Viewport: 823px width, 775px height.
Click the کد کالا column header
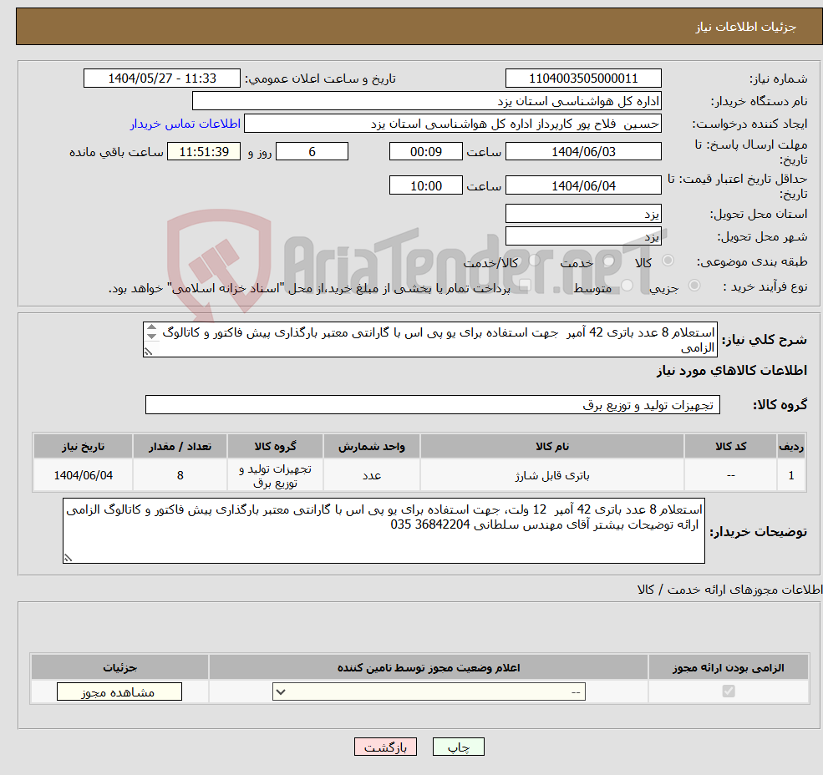point(730,446)
